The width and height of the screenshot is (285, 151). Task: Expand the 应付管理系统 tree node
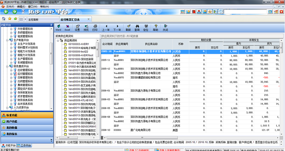11,74
